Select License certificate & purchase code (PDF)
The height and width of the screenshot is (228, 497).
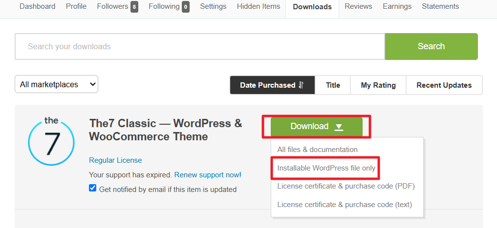coord(346,186)
